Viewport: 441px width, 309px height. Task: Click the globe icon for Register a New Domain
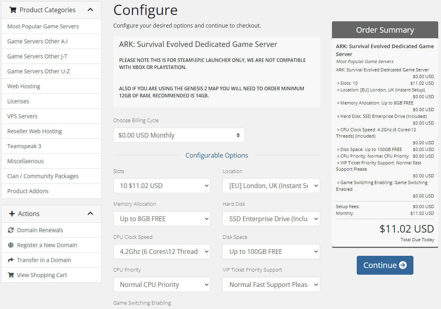(x=11, y=245)
